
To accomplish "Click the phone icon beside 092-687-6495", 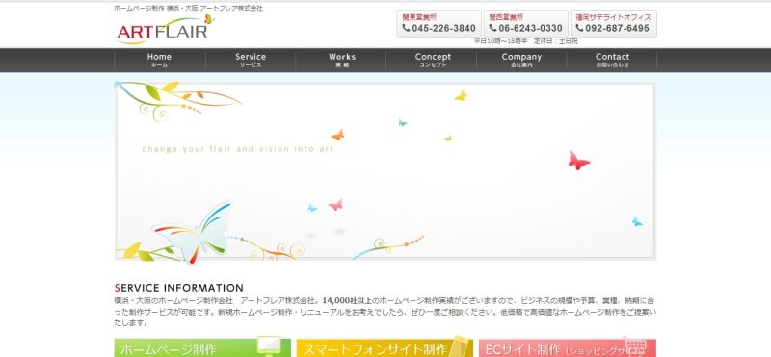I will click(579, 28).
